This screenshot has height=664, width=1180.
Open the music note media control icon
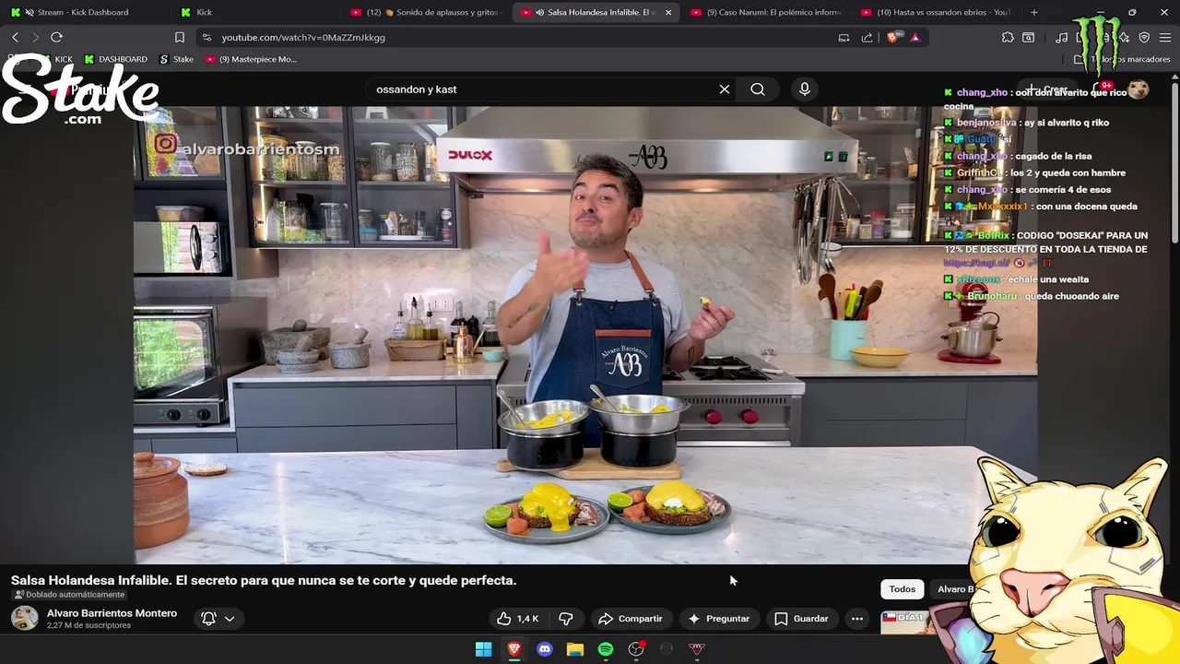tap(1062, 38)
